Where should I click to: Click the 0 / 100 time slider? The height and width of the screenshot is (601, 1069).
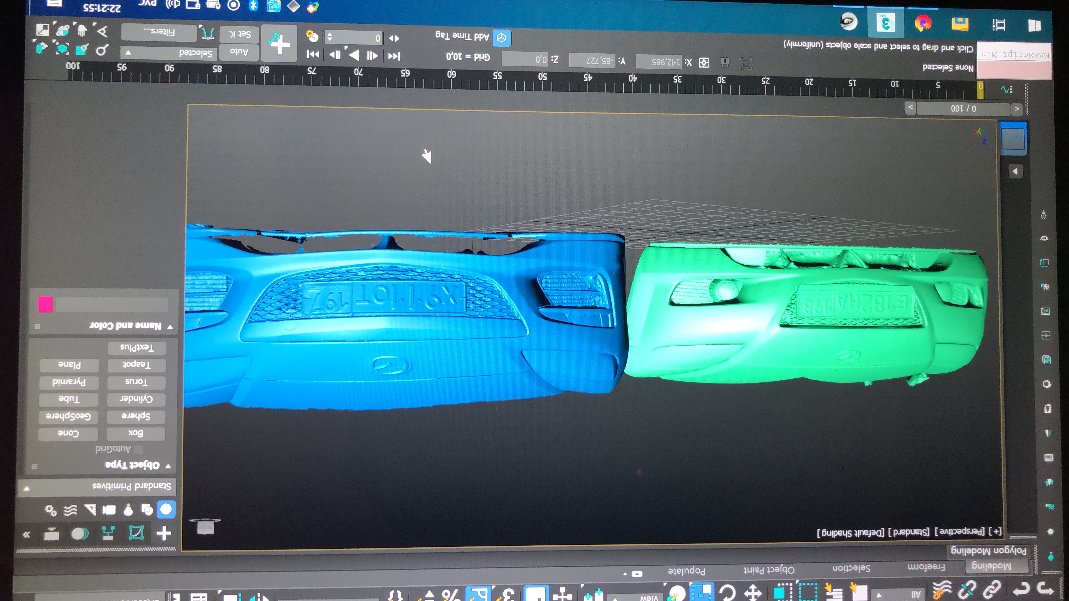[x=963, y=109]
